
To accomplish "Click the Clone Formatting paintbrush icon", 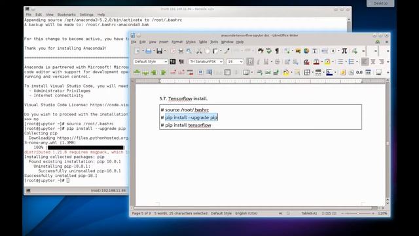I will (227, 51).
